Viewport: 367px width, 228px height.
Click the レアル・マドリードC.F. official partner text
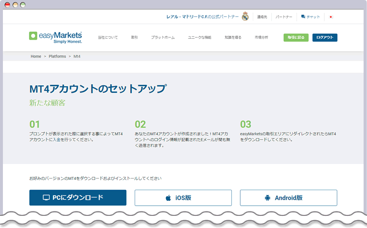pyautogui.click(x=203, y=17)
